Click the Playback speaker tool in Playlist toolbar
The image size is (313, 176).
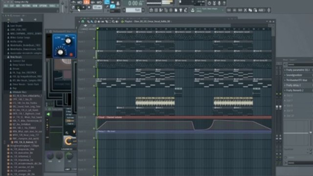(x=117, y=22)
